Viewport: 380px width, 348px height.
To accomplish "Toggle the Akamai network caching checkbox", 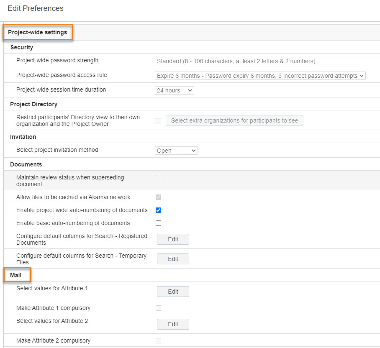I will (158, 197).
